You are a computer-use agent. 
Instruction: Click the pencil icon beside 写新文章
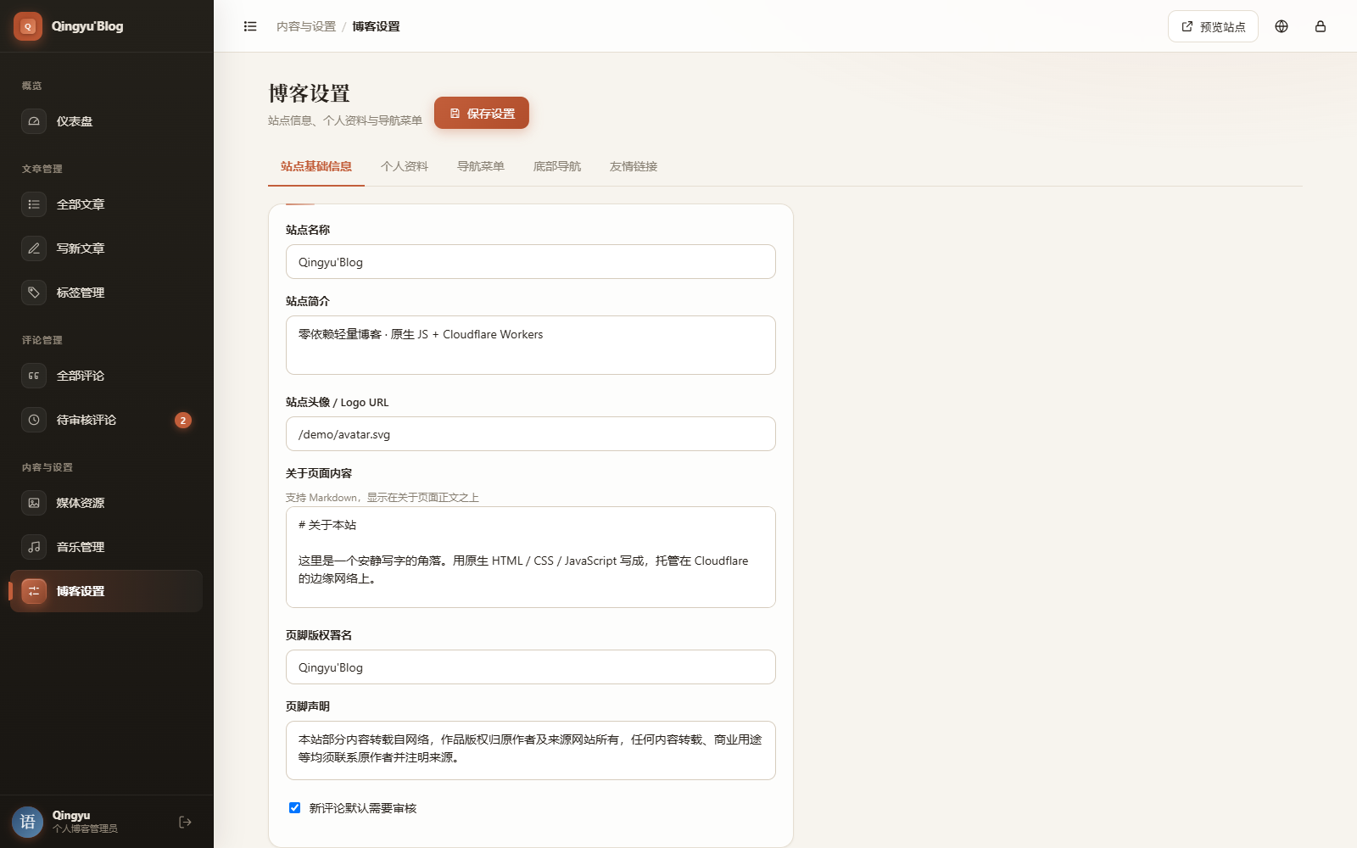point(34,248)
